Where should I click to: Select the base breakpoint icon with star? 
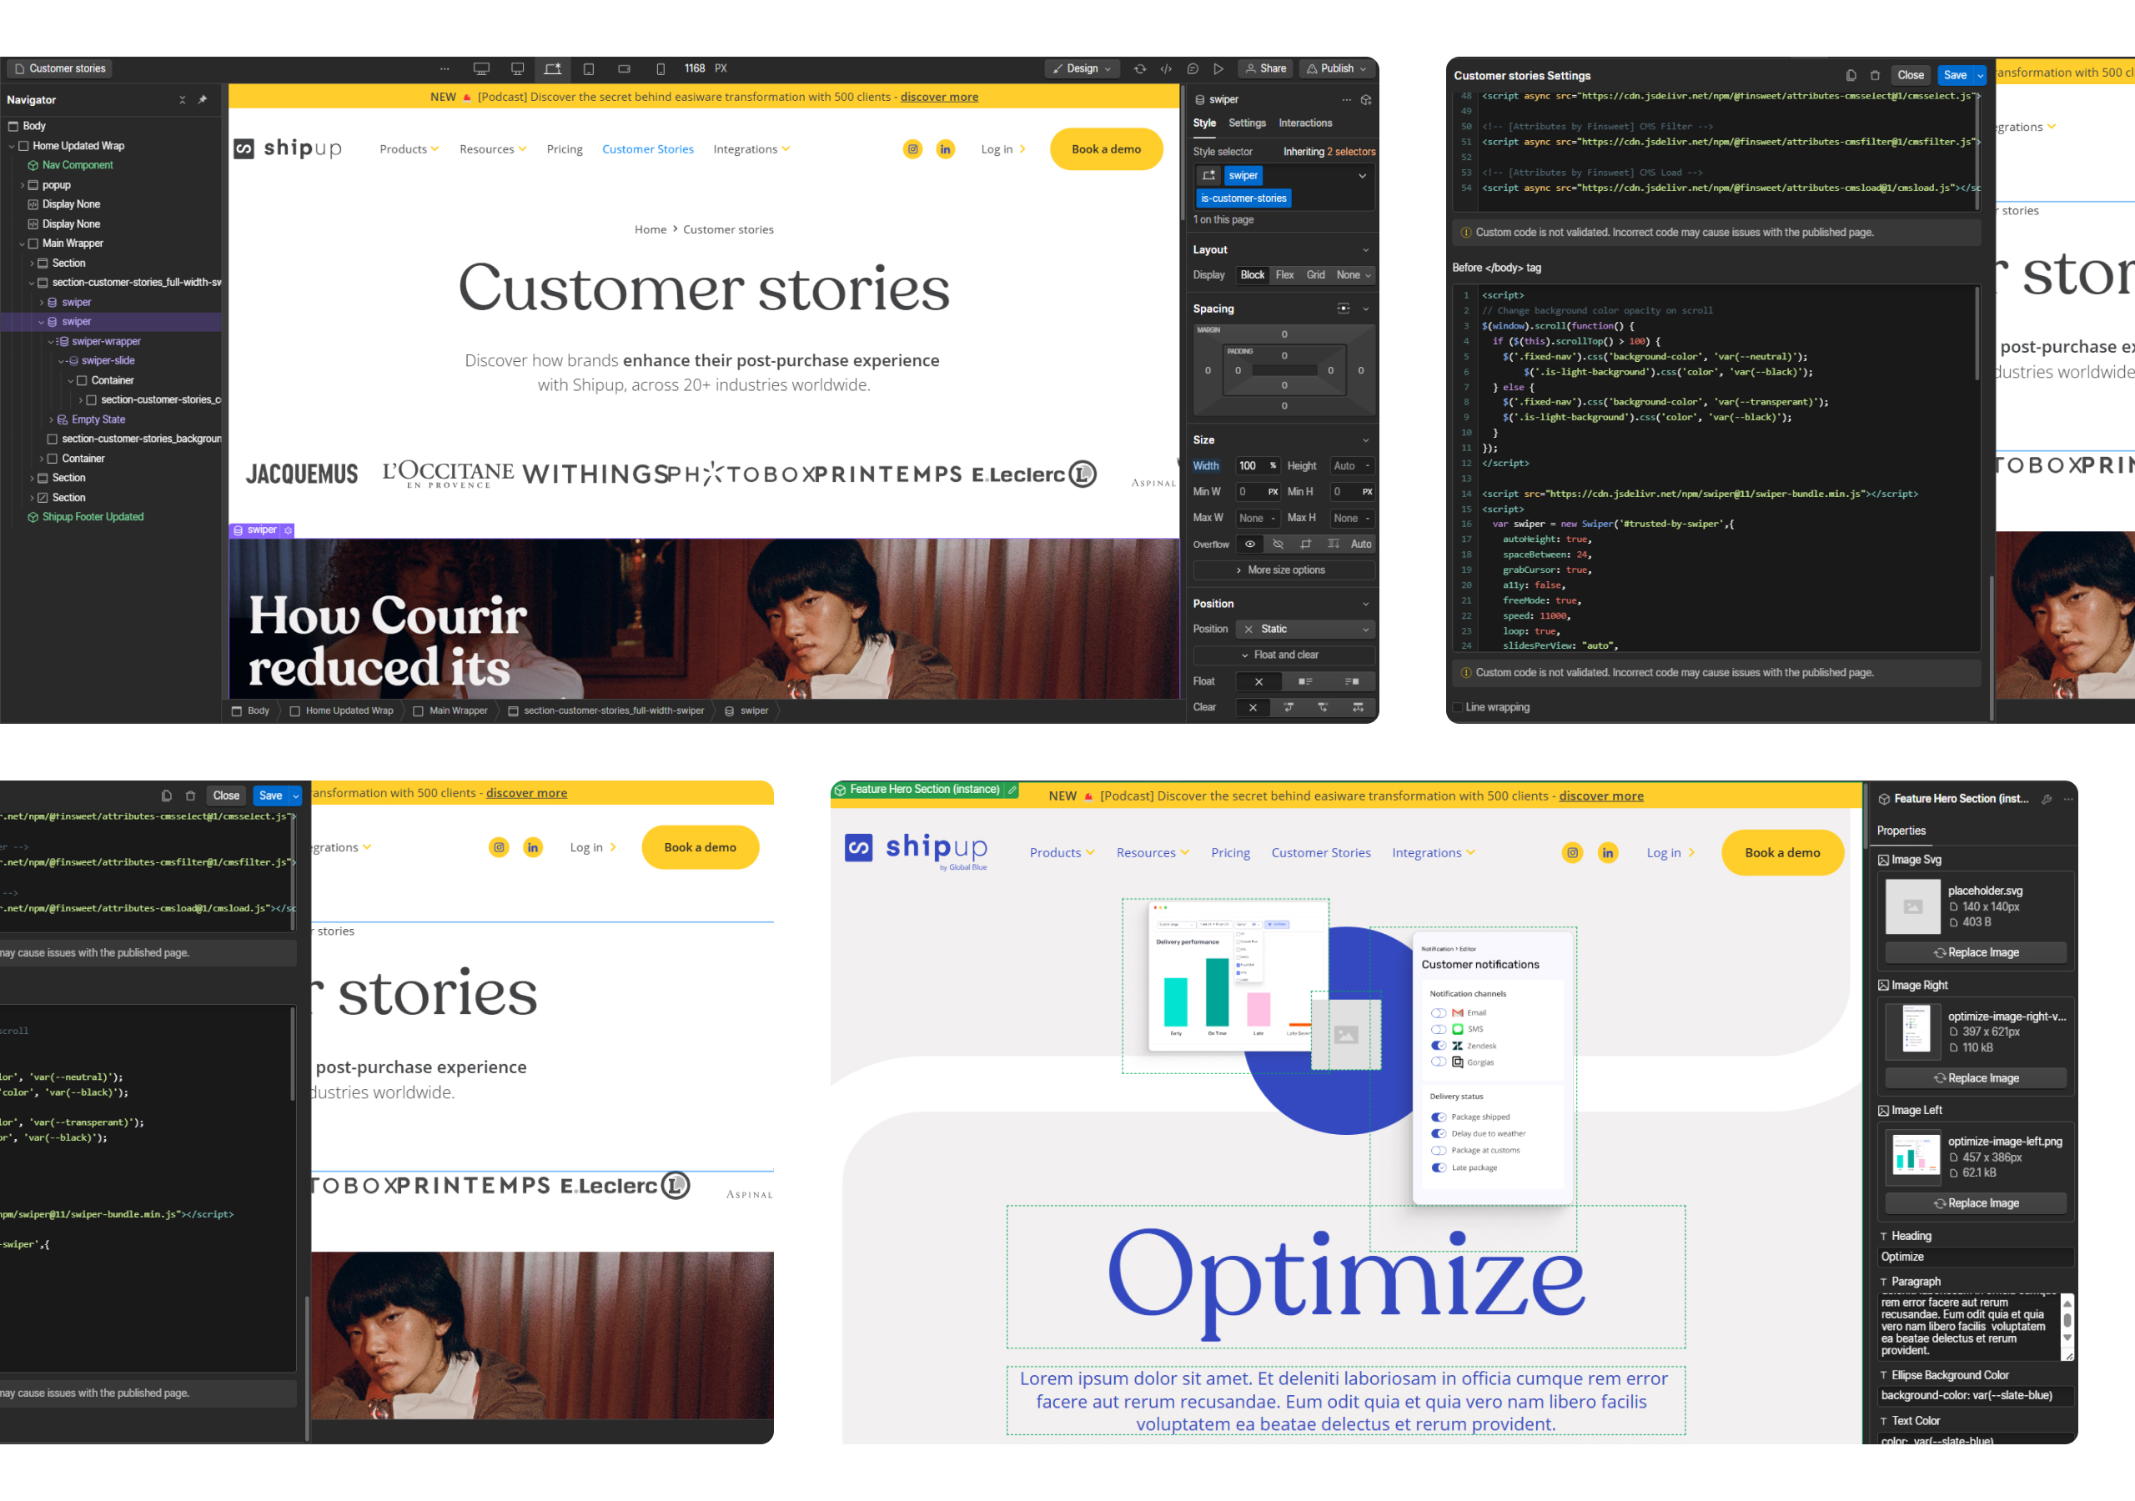(553, 69)
